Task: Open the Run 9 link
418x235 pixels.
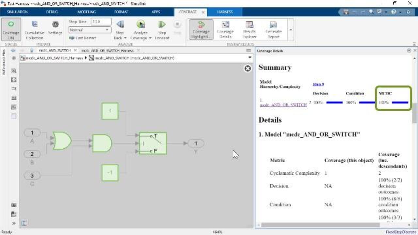Action: pos(318,84)
